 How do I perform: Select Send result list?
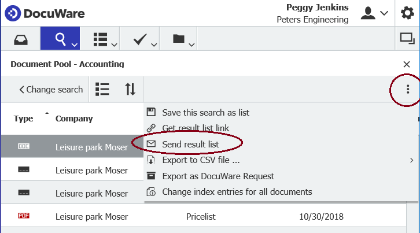(190, 143)
